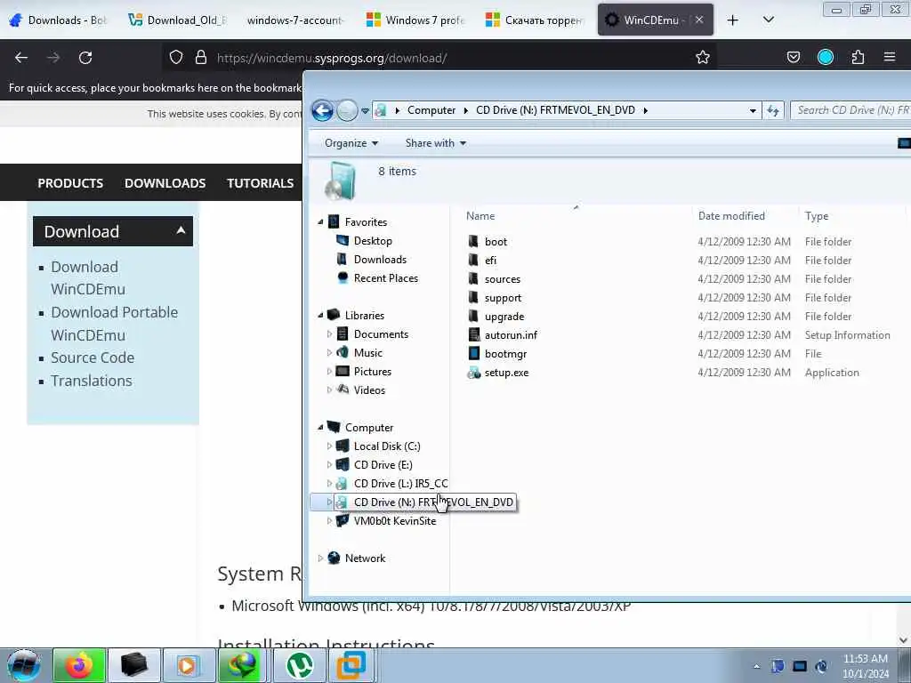This screenshot has height=683, width=911.
Task: Open the Pocket save icon in Firefox
Action: 793,57
